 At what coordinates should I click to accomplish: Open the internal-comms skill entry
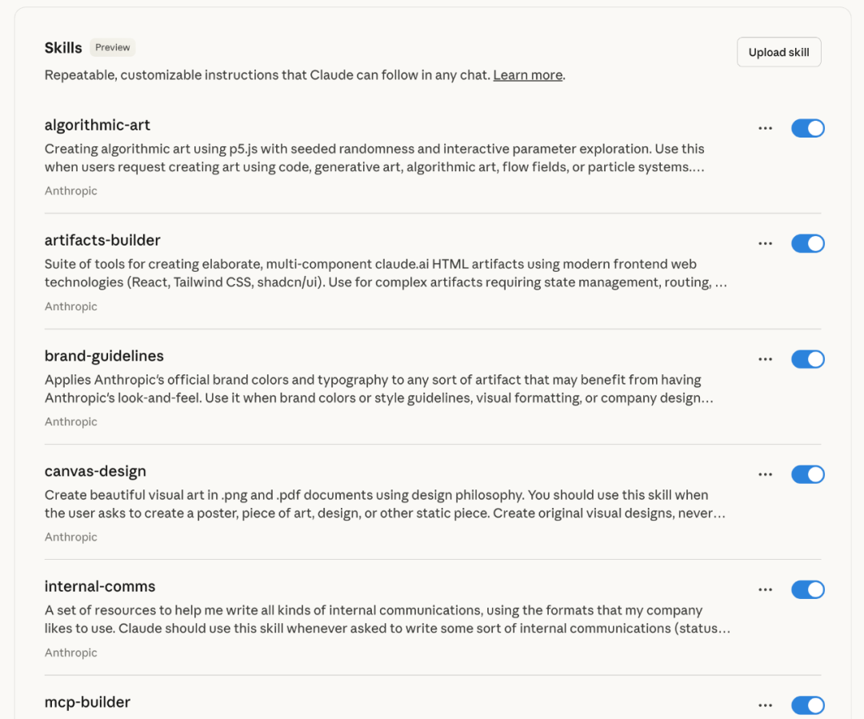point(100,586)
